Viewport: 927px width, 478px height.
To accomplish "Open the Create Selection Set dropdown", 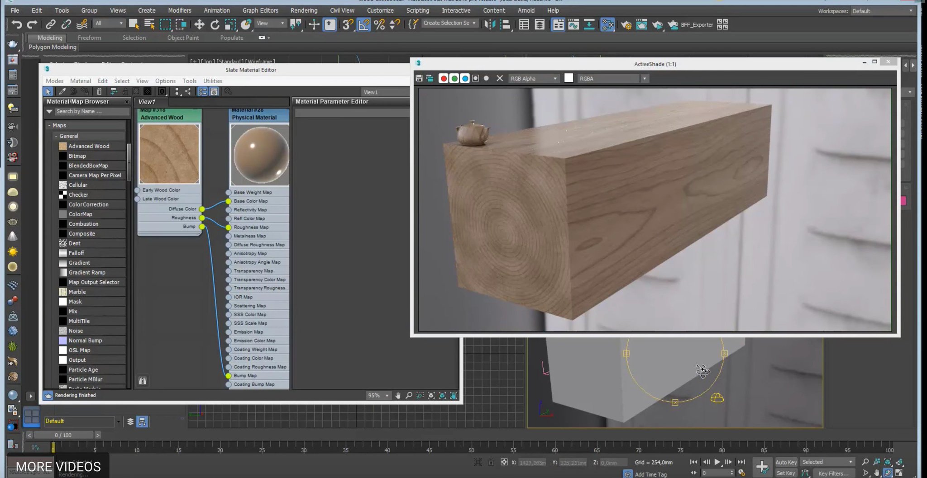I will click(x=449, y=23).
